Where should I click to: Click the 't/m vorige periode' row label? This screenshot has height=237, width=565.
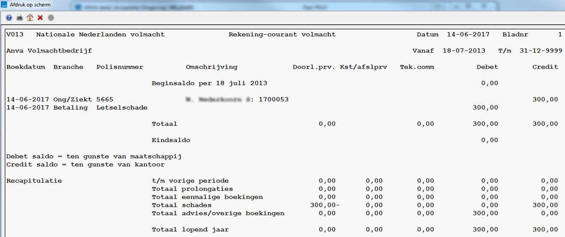(190, 181)
